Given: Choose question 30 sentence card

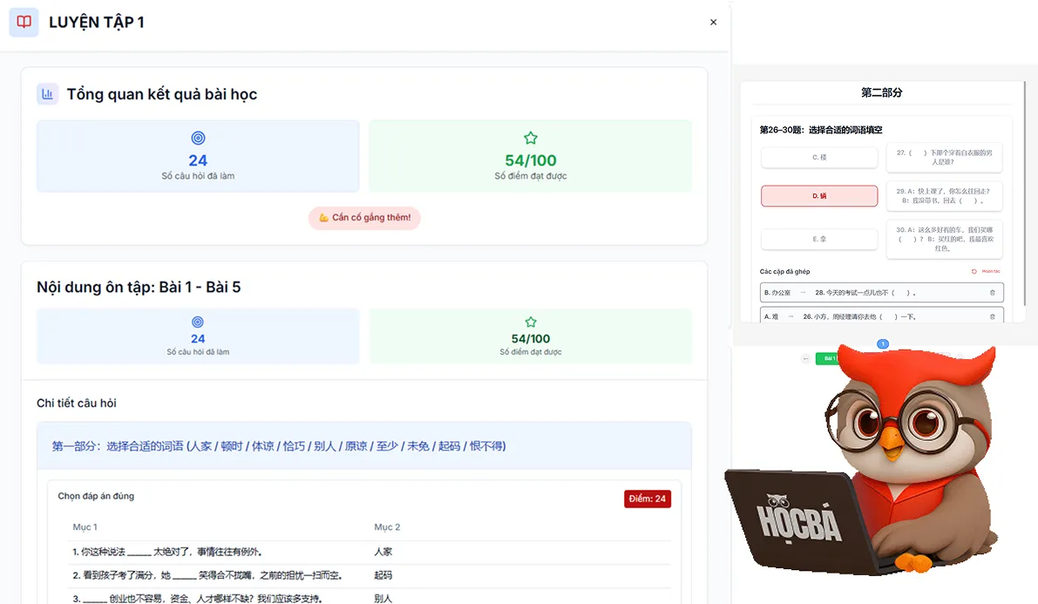Looking at the screenshot, I should tap(944, 239).
